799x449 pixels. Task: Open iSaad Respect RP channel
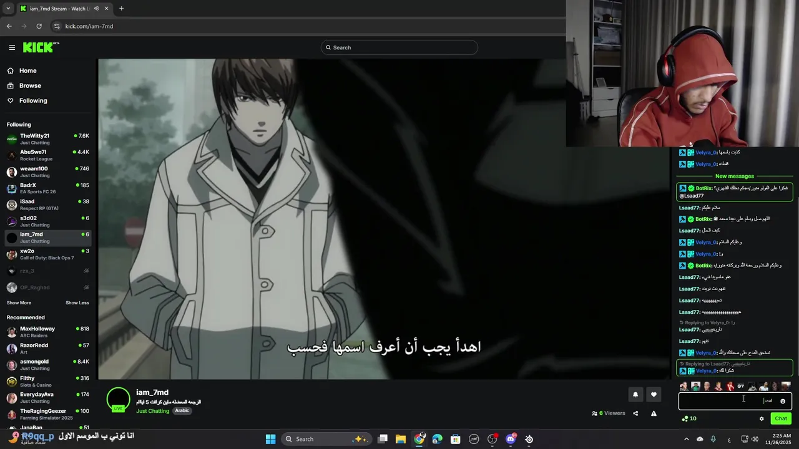click(48, 205)
